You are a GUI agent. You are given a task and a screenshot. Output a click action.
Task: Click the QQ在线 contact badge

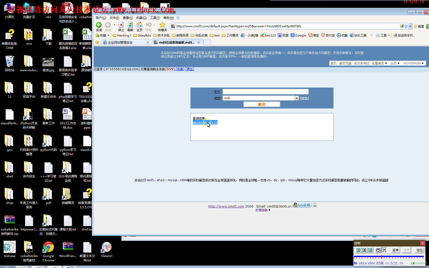(302, 205)
